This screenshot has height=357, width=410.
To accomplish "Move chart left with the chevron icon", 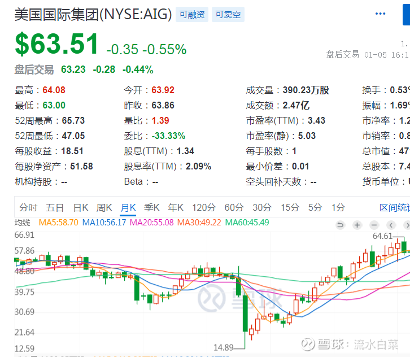I will click(x=391, y=225).
